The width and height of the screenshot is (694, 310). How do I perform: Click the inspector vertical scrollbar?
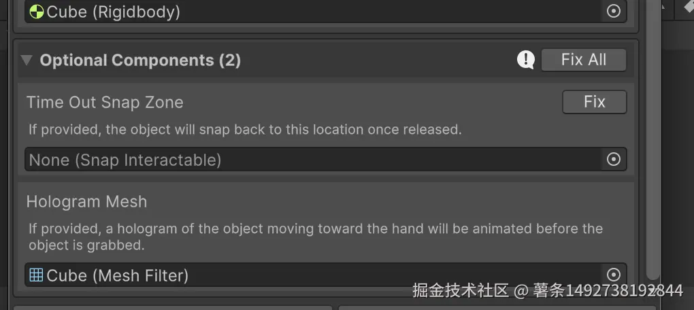point(653,140)
